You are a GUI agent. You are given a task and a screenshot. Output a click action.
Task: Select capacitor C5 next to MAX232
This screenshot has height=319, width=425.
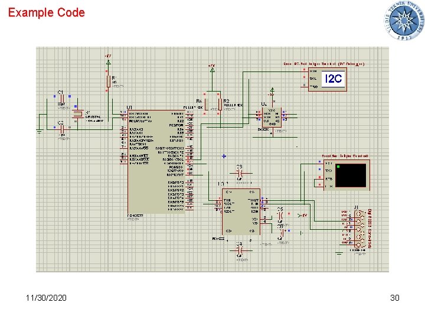[280, 216]
